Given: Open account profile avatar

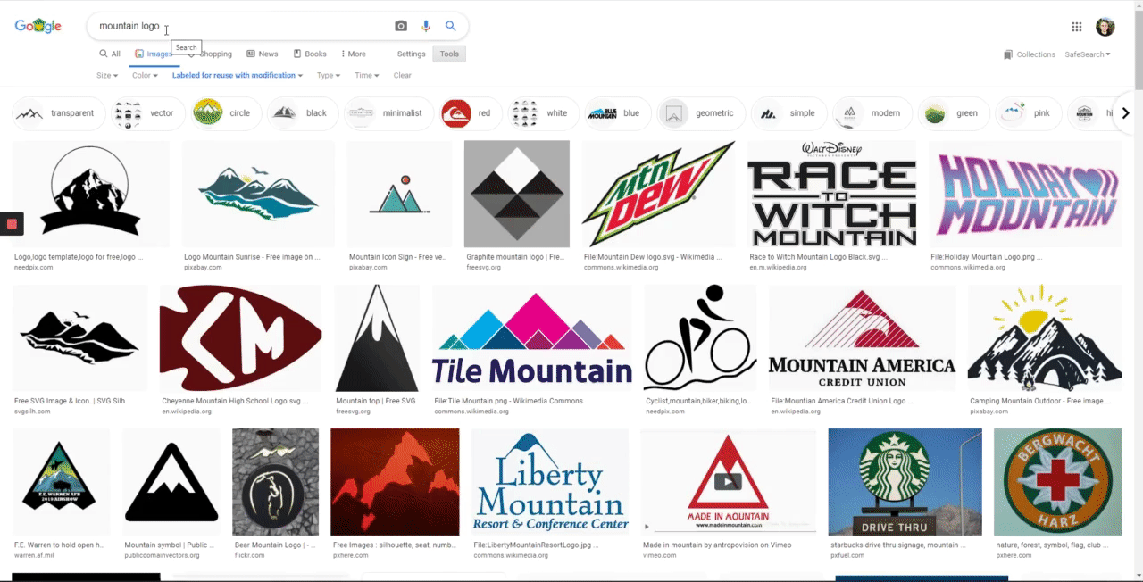Looking at the screenshot, I should [x=1105, y=27].
